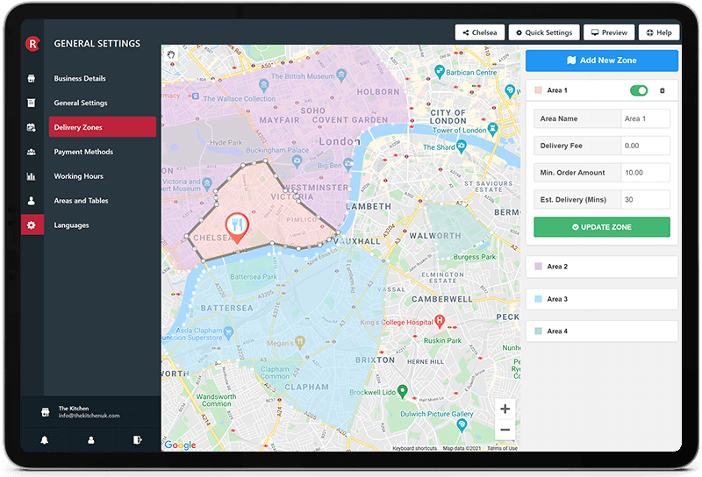
Task: Click Keyboard shortcuts map link
Action: [x=414, y=448]
